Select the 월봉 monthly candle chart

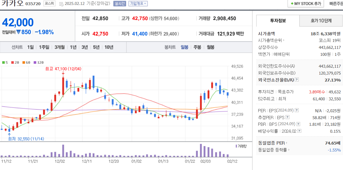[x=211, y=47]
